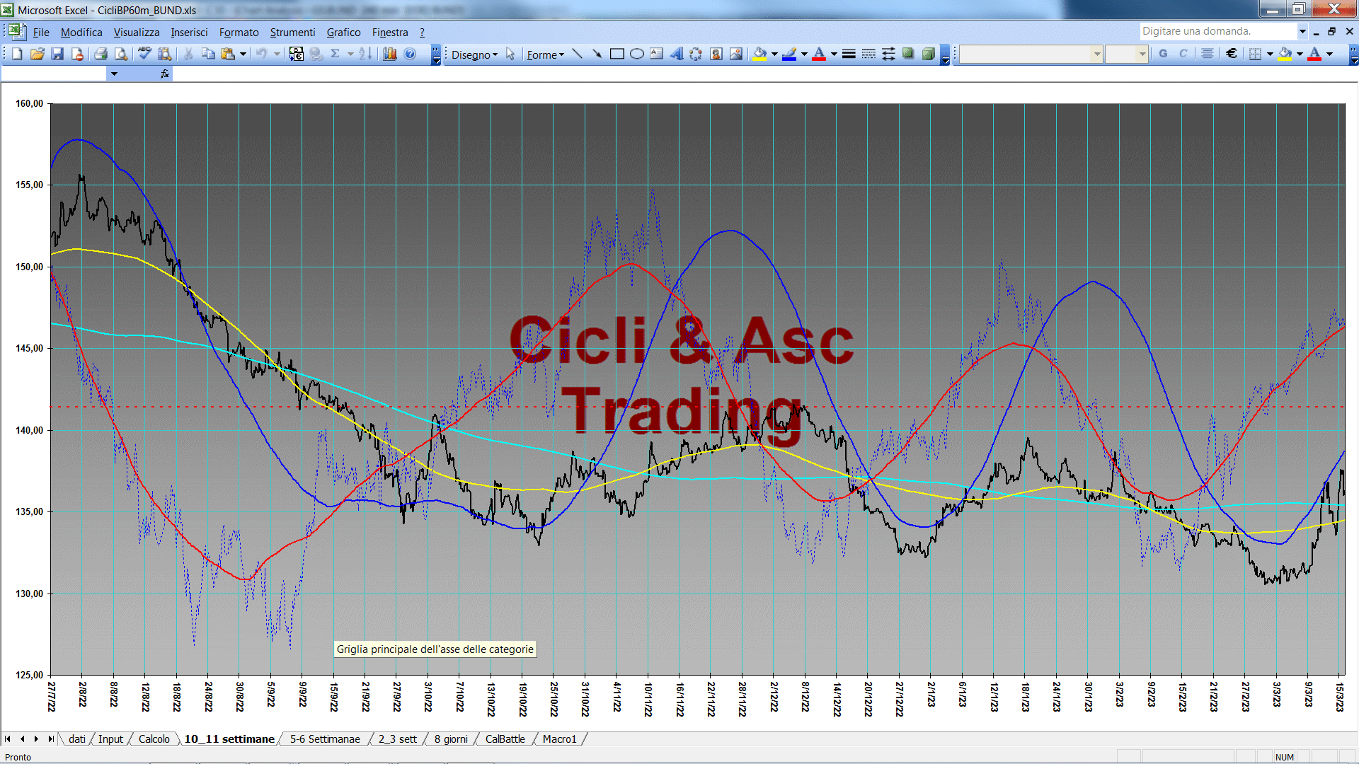Apply 3-D style to shape
Viewport: 1359px width, 764px height.
coord(928,54)
